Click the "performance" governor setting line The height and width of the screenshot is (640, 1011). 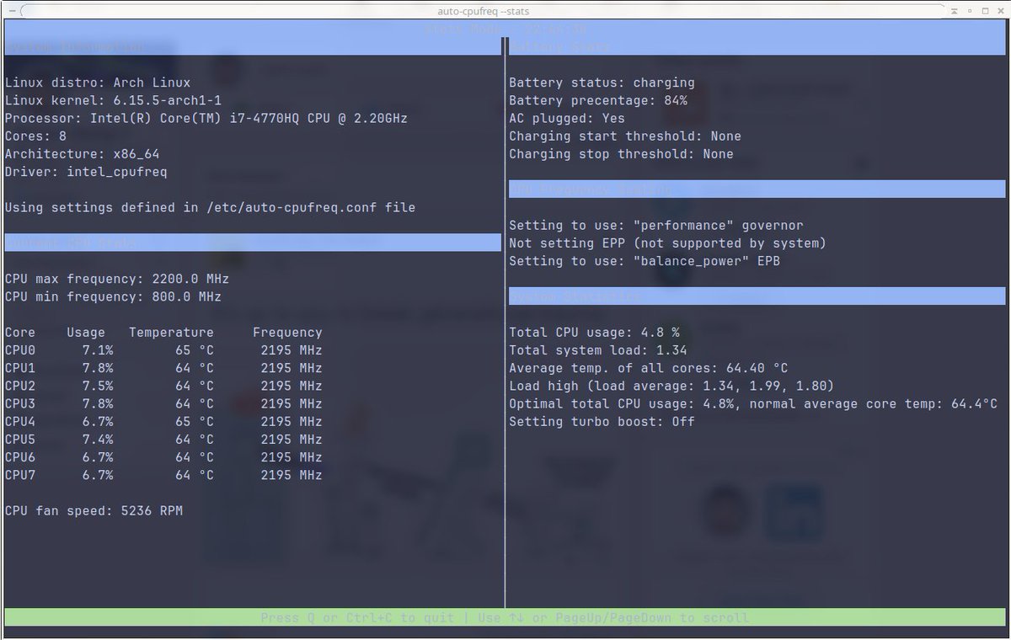click(x=656, y=225)
